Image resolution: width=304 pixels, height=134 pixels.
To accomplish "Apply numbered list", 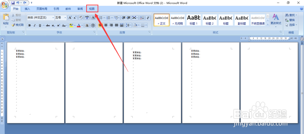I will [109, 18].
